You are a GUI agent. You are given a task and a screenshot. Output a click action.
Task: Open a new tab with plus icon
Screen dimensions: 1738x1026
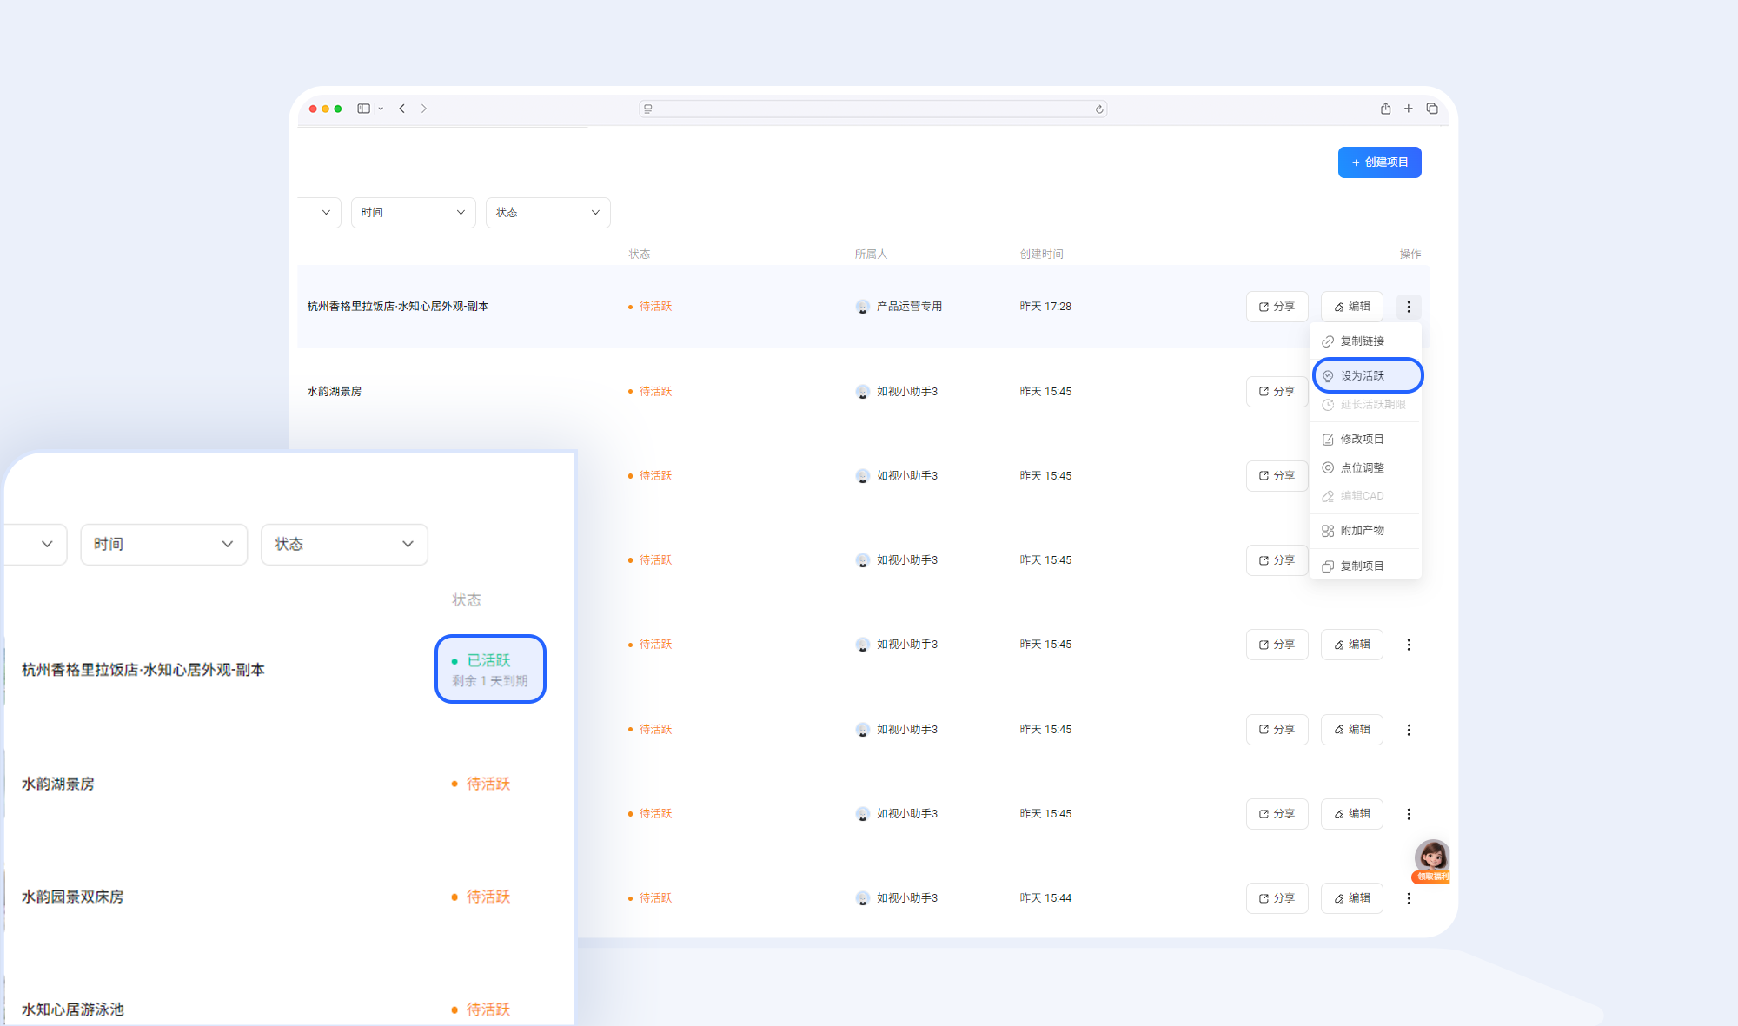pos(1409,109)
